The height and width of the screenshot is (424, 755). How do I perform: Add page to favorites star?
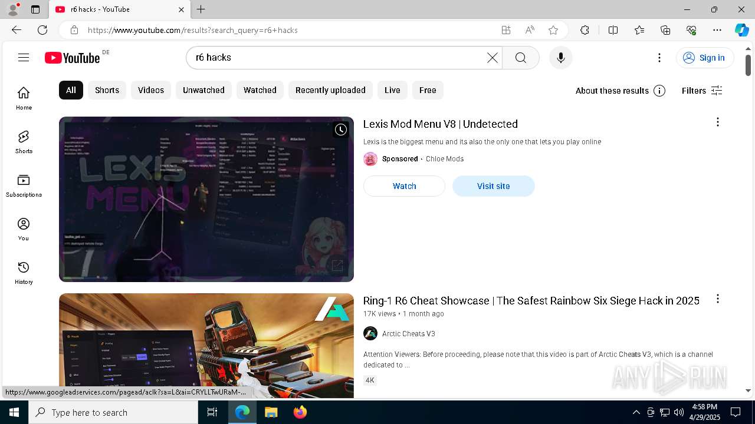point(553,30)
